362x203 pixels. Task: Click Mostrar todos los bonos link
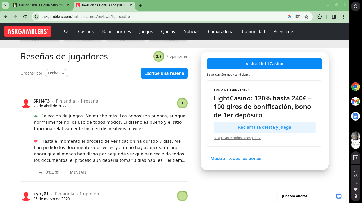[x=236, y=158]
